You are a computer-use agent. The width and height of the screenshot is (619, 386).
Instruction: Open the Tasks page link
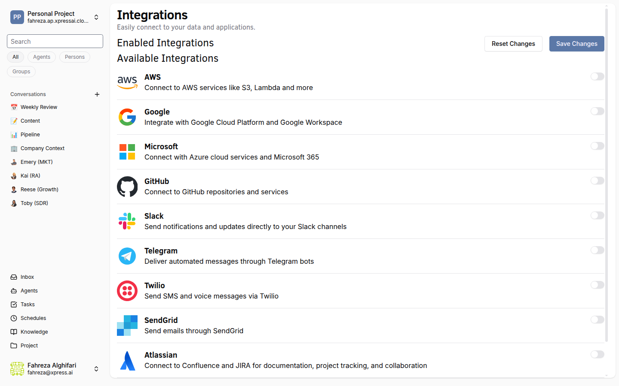[x=55, y=305]
